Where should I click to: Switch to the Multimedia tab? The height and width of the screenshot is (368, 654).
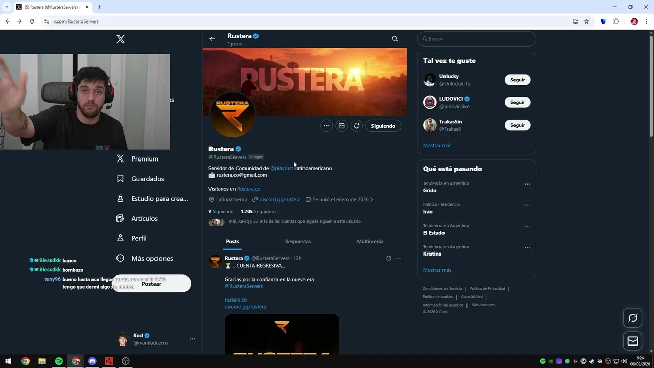click(370, 241)
